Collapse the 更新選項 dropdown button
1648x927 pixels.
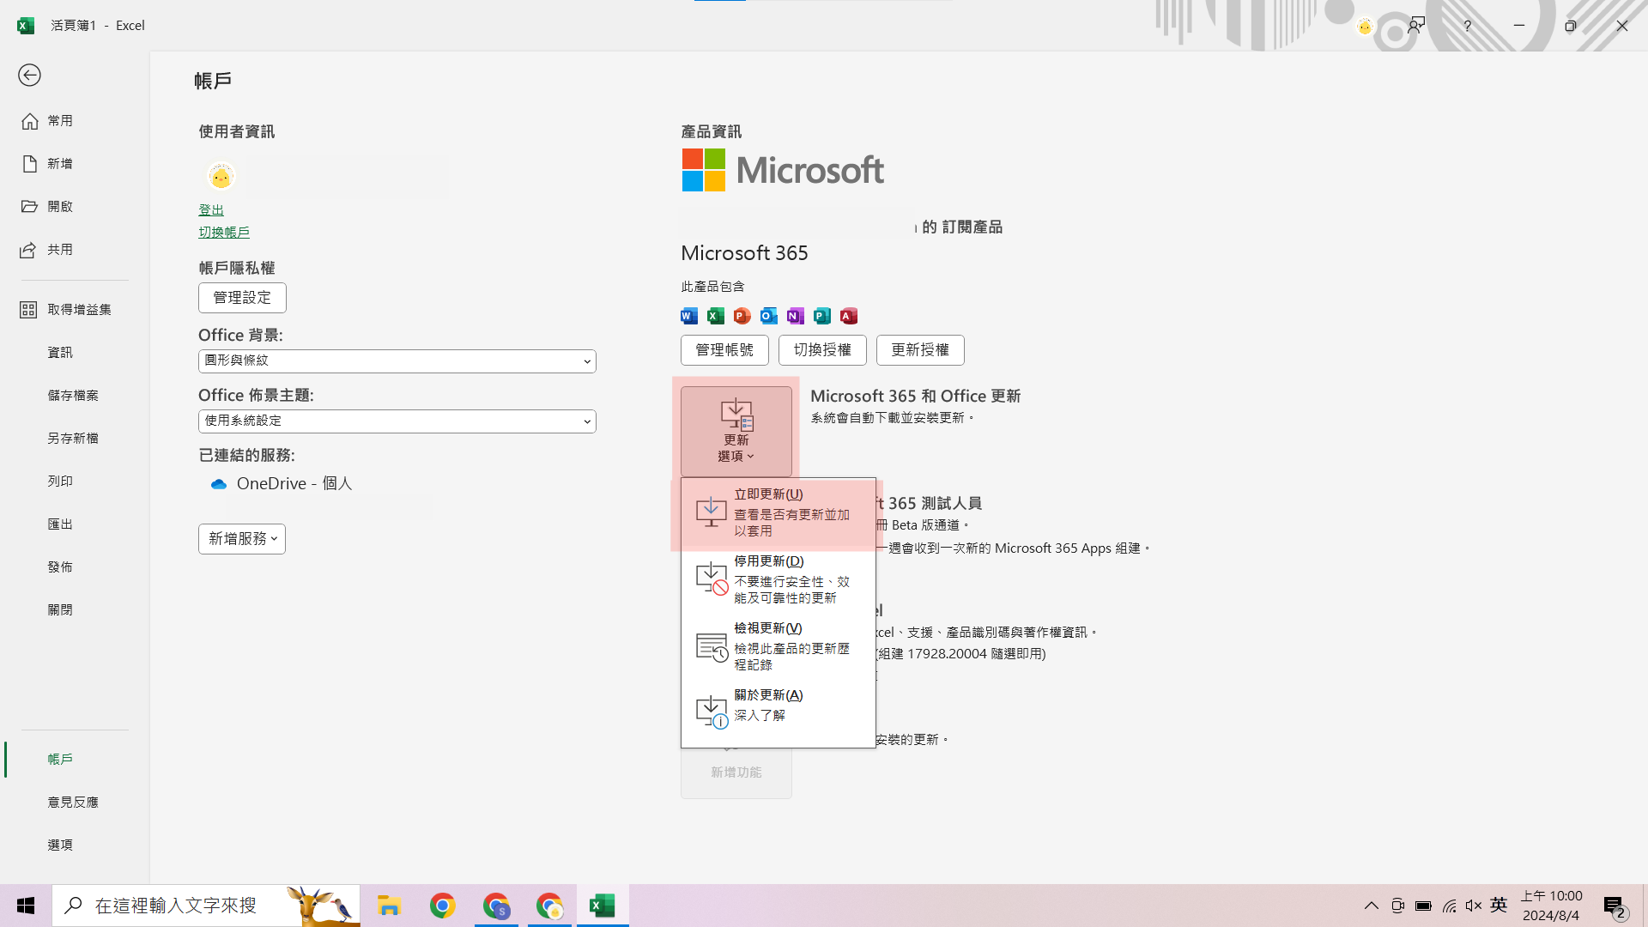point(736,431)
